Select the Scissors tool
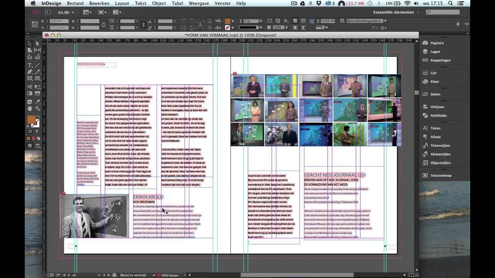 tap(29, 87)
